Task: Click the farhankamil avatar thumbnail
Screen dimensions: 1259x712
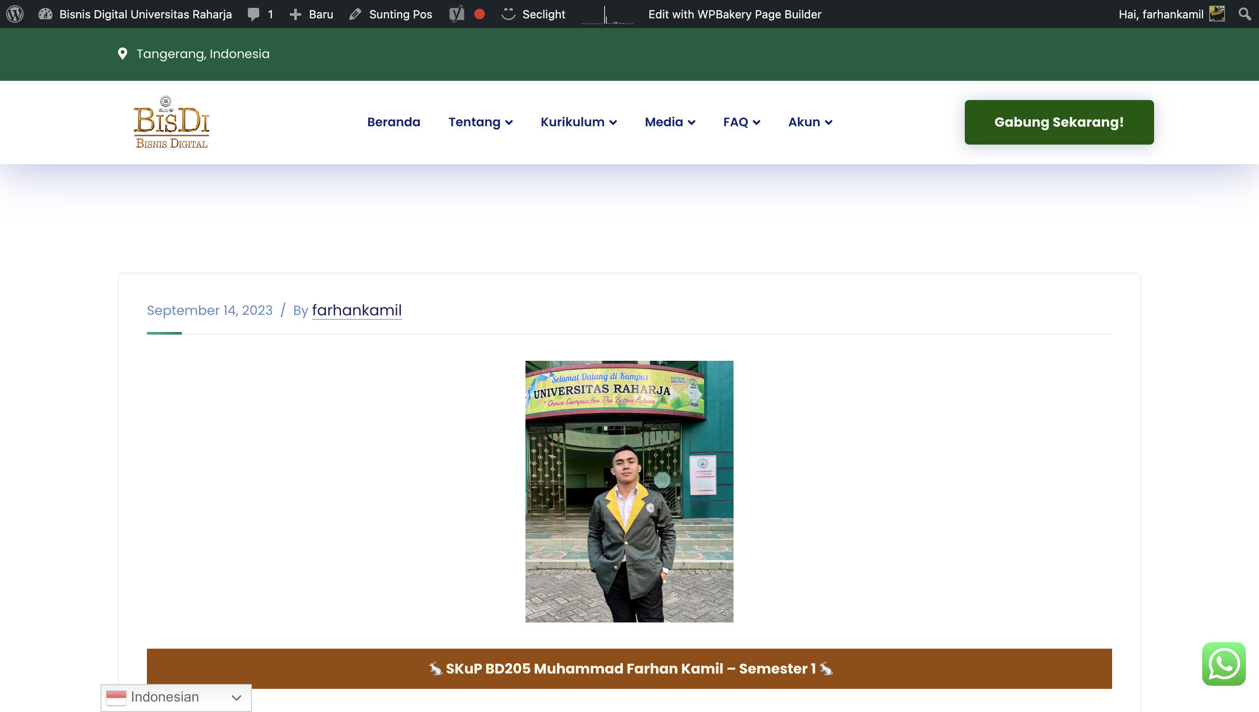Action: [x=1217, y=14]
